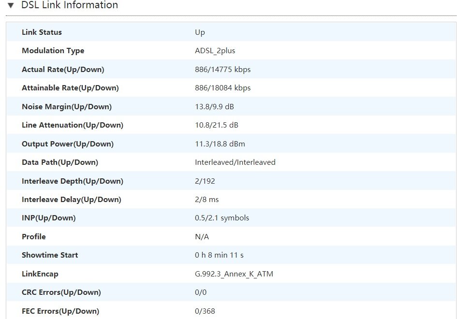Select the Showtime Start time value
This screenshot has height=319, width=458.
[x=219, y=255]
